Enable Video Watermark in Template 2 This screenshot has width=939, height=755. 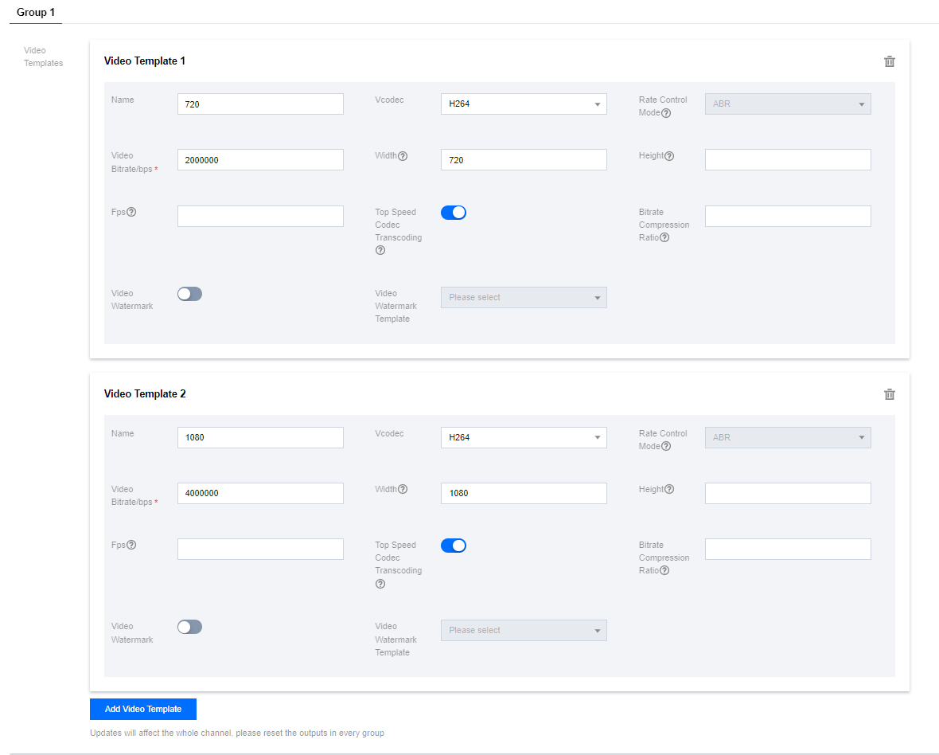(190, 627)
